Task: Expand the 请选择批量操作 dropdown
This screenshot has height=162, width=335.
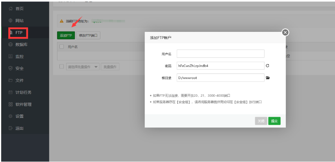Action: (83, 67)
